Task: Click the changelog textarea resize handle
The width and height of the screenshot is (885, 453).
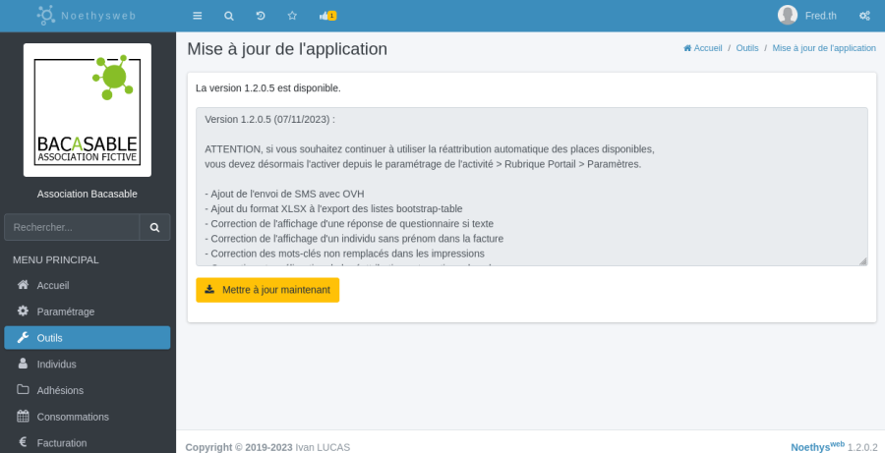Action: tap(862, 260)
